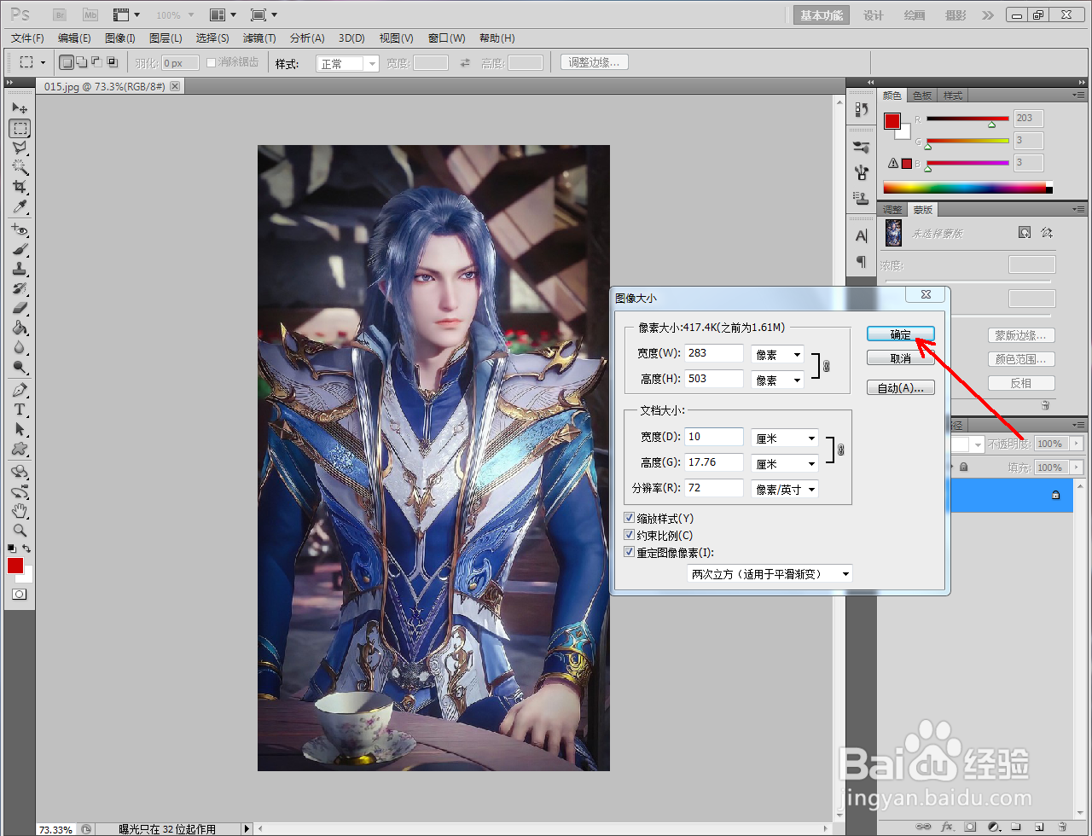Select the 3D Orbit camera tool
This screenshot has width=1092, height=836.
pos(20,492)
